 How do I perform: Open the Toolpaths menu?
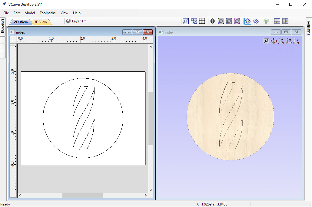(x=48, y=13)
